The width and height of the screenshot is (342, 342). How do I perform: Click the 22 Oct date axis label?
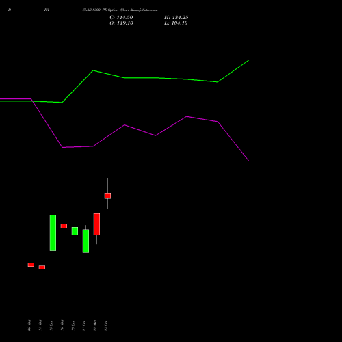click(x=95, y=326)
